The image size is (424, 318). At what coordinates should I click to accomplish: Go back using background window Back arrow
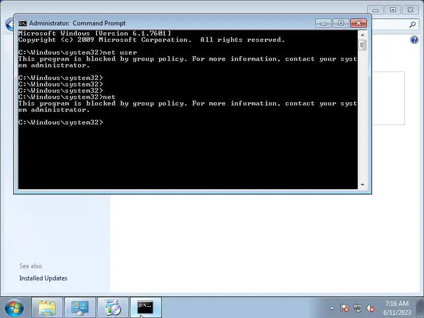pyautogui.click(x=10, y=24)
